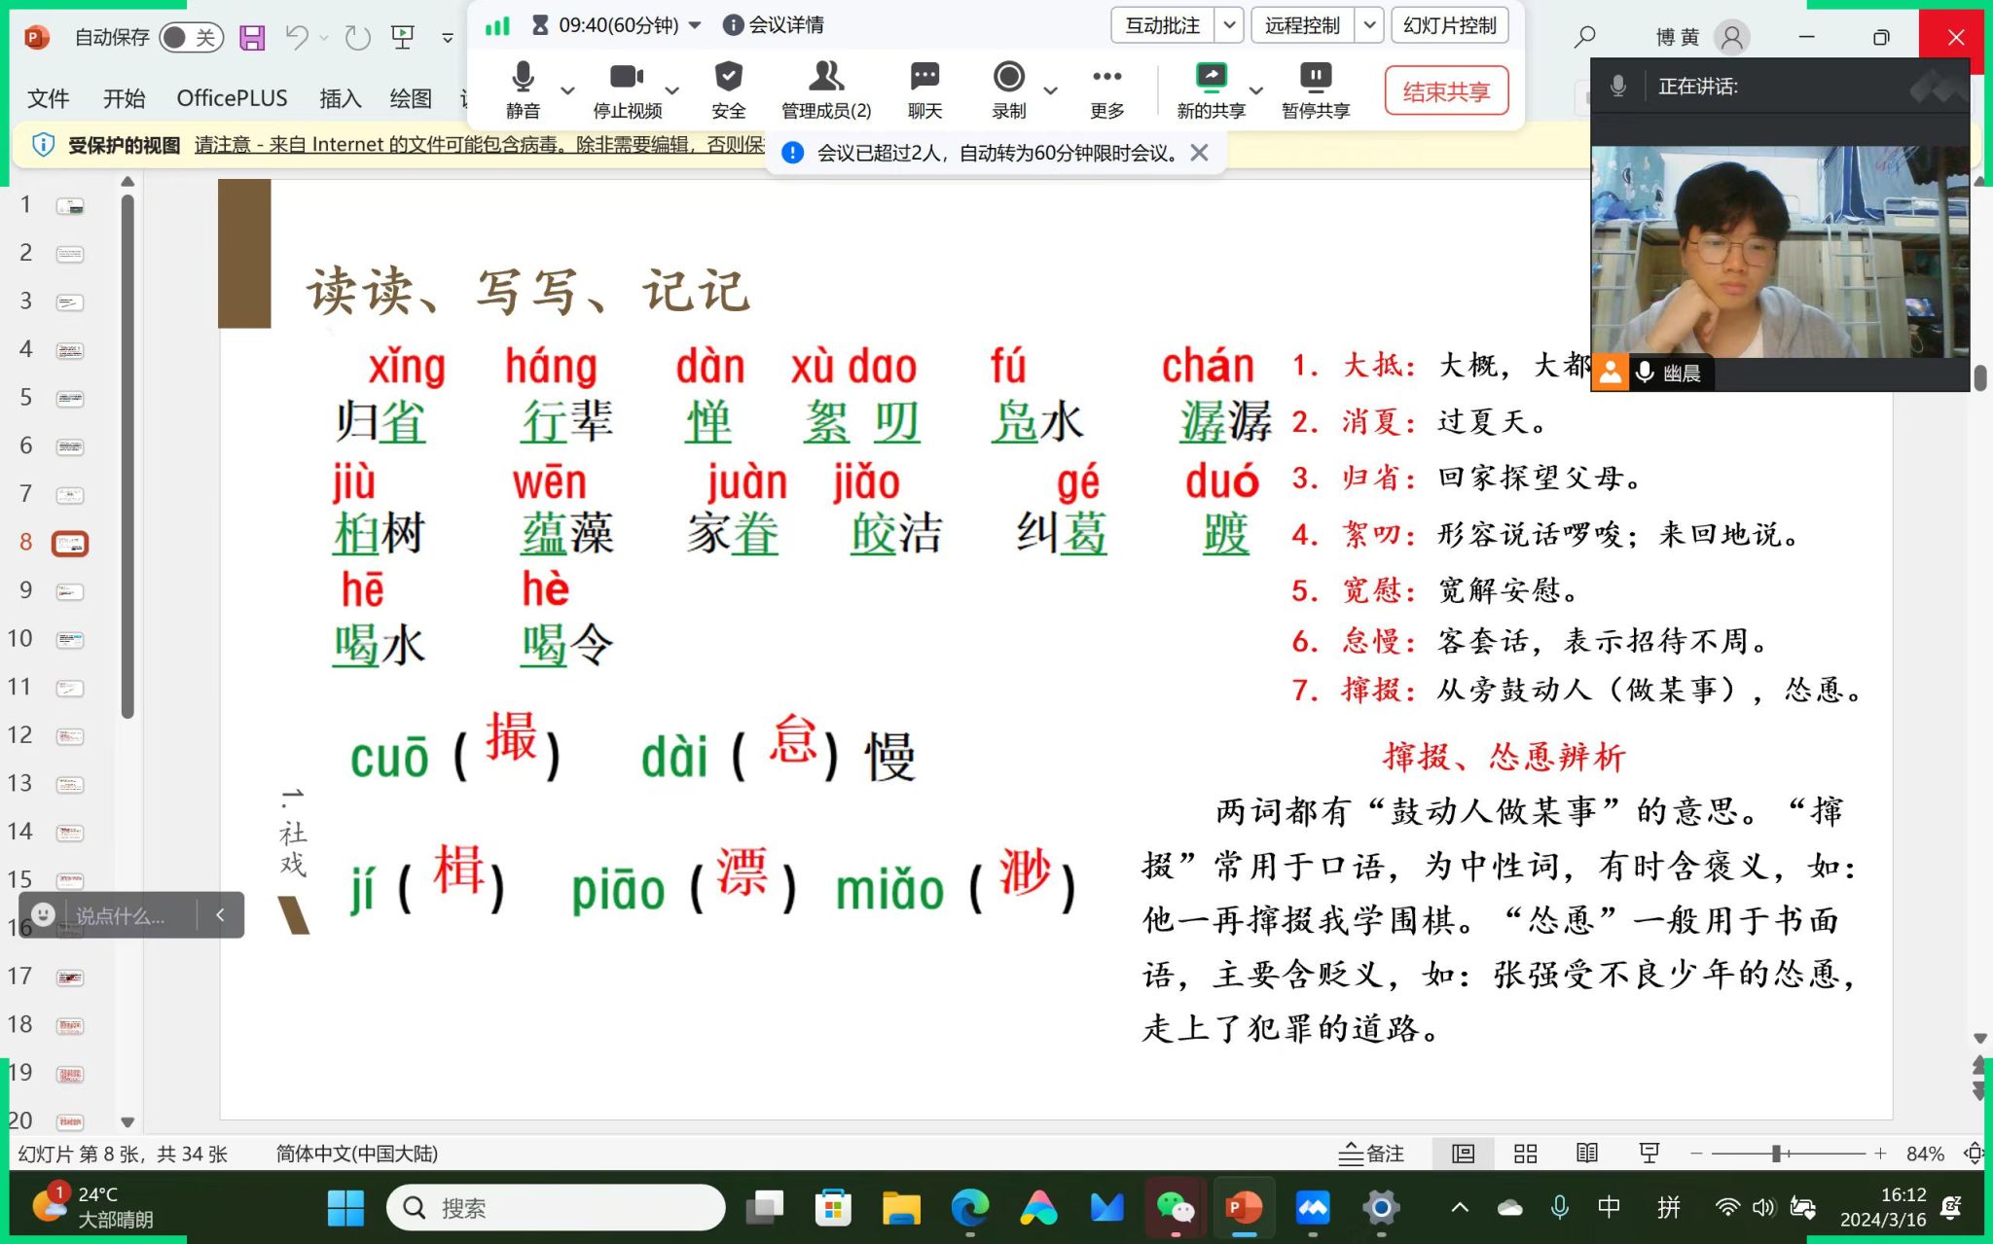Expand the mute audio options arrow

(567, 90)
